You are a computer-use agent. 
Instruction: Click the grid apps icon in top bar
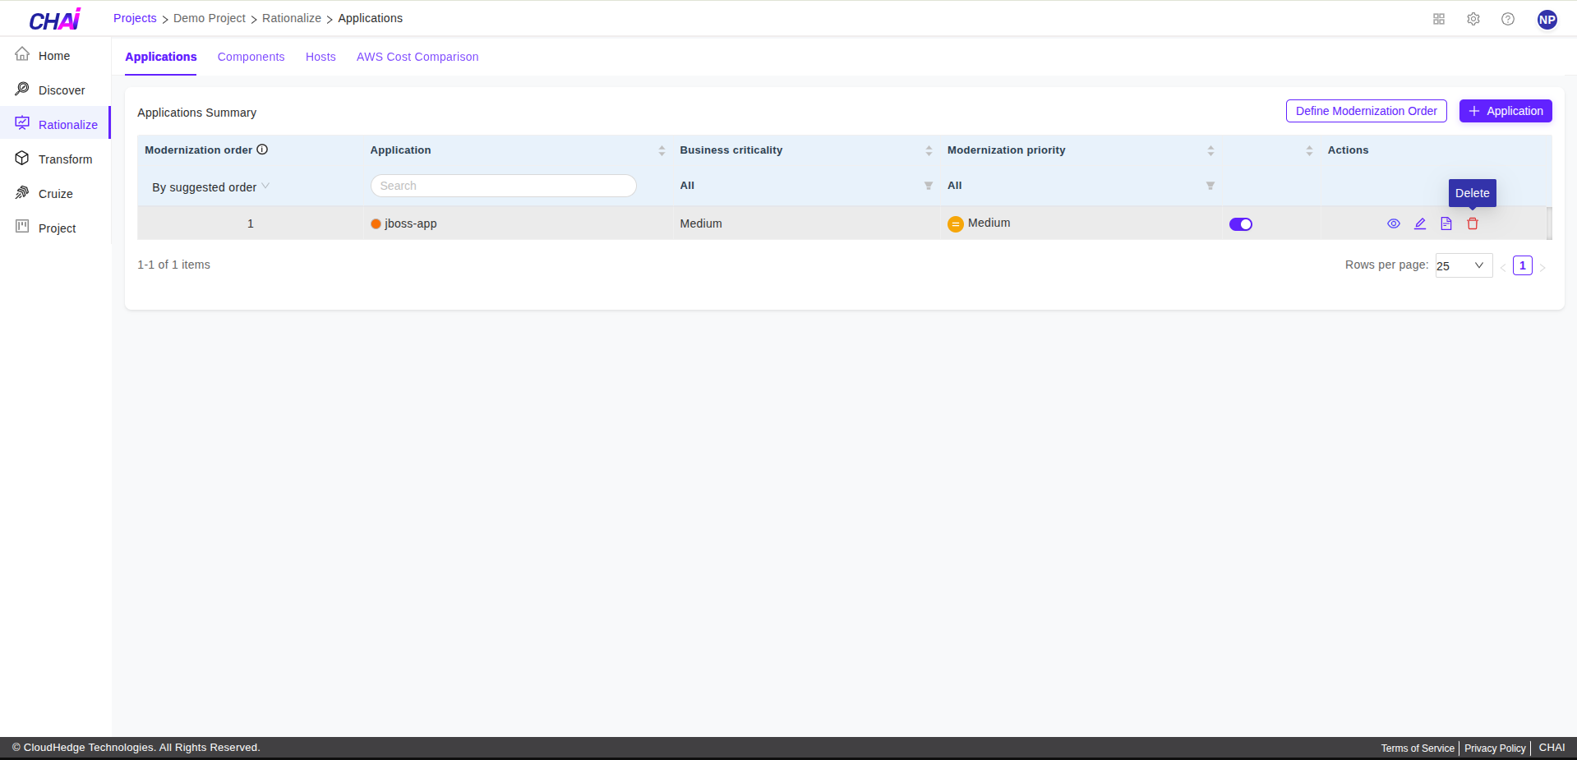(x=1438, y=19)
